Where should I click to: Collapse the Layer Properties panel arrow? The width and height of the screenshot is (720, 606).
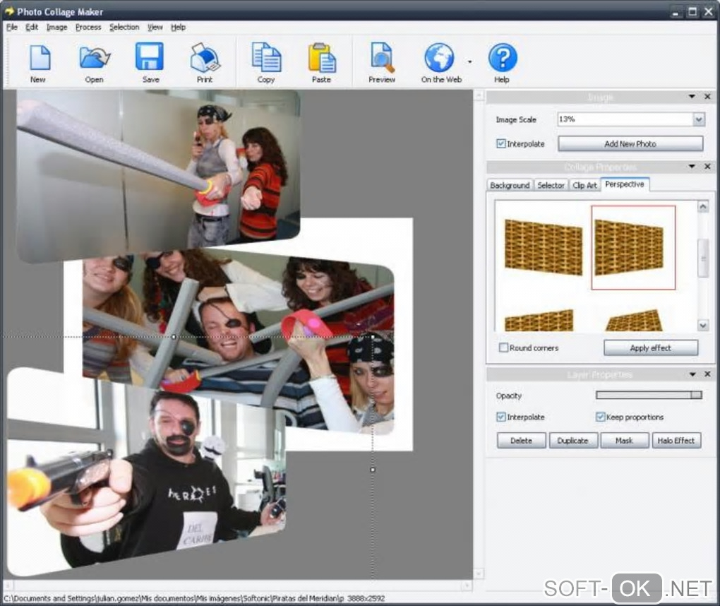click(692, 374)
